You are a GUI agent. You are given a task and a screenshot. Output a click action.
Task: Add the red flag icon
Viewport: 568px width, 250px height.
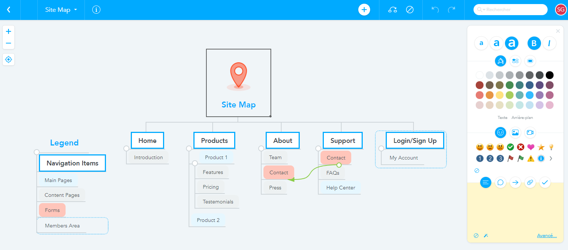[510, 158]
